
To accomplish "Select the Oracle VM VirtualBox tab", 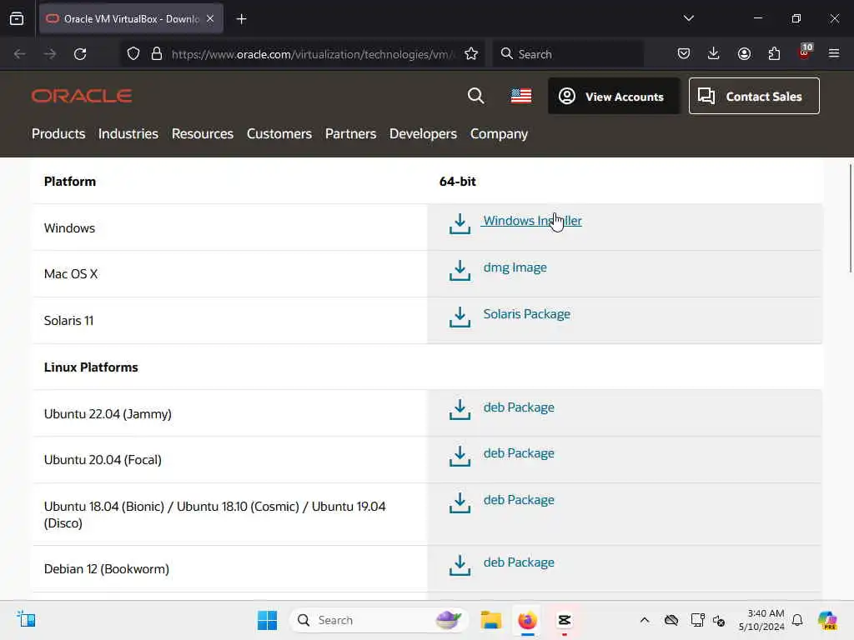I will [131, 19].
